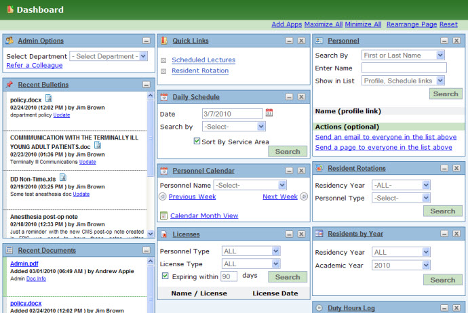Click icon beside Scheduled Lectures link
The height and width of the screenshot is (313, 468).
(163, 60)
